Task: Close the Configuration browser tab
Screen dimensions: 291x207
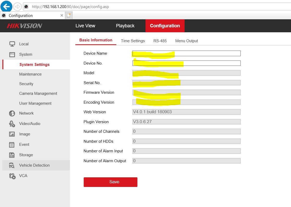Action: point(62,16)
